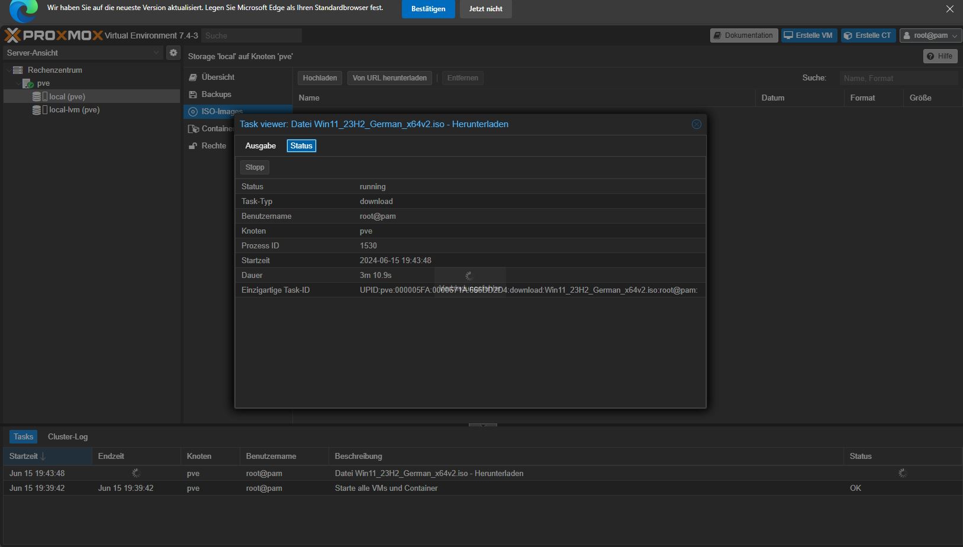Screen dimensions: 963x547
Task: Select the 'running' status value
Action: coord(373,187)
